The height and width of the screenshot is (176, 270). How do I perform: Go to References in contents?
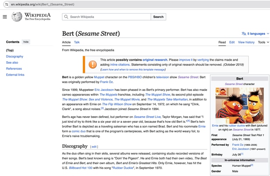pyautogui.click(x=14, y=69)
